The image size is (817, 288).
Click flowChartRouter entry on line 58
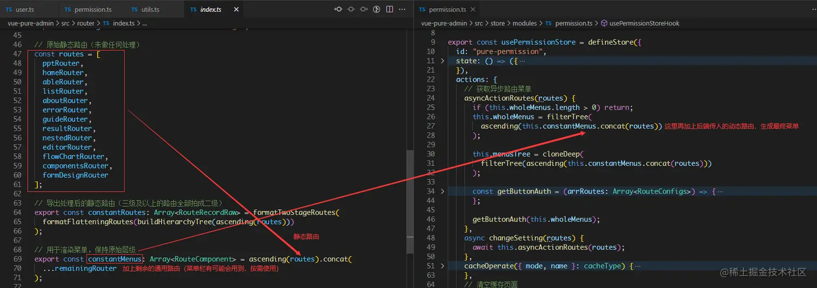pos(73,157)
